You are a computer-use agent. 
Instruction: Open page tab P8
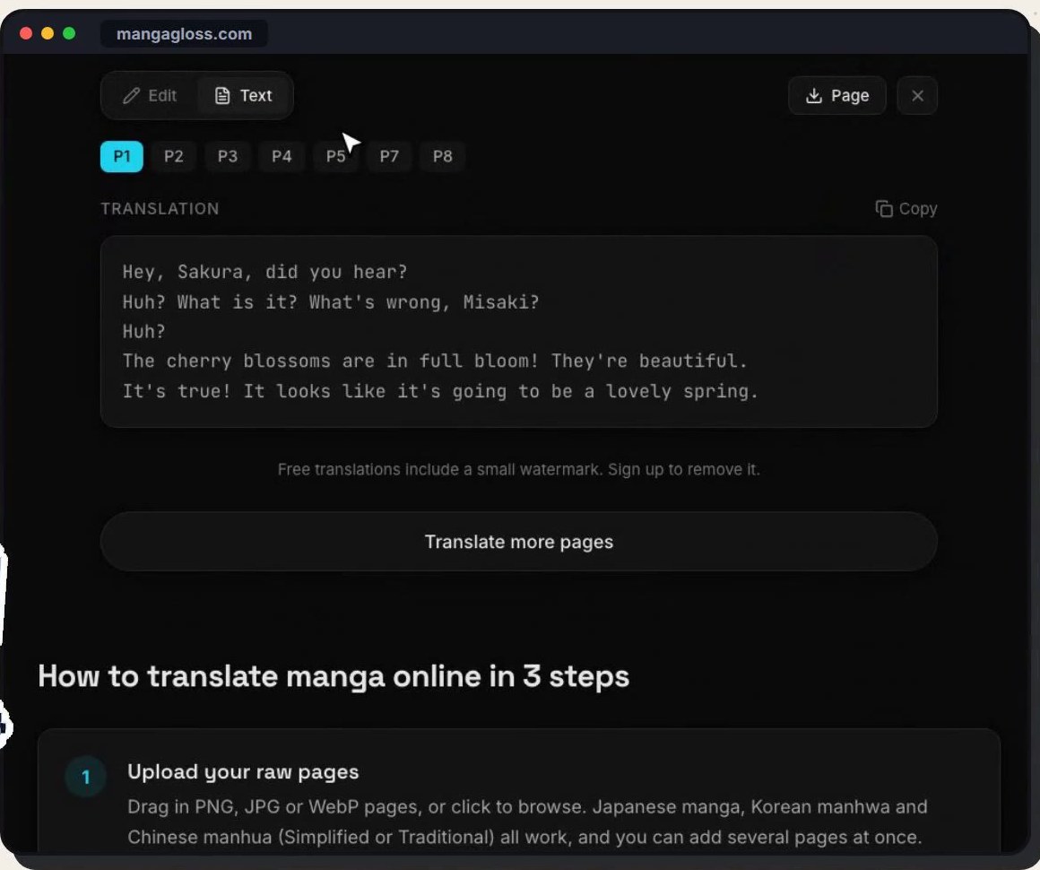[x=442, y=157]
